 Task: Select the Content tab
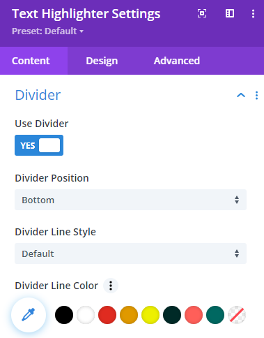click(x=31, y=61)
